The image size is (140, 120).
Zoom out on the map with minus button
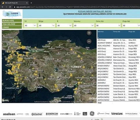click(x=89, y=41)
